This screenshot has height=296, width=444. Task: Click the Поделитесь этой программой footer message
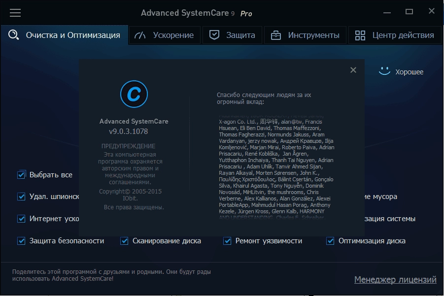click(111, 275)
